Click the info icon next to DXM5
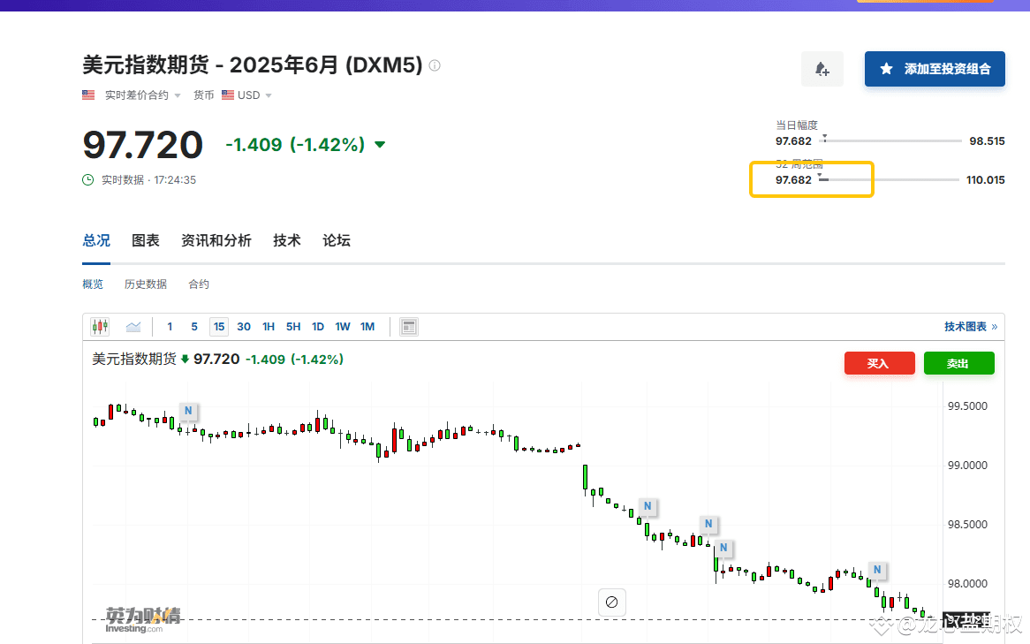 click(434, 64)
